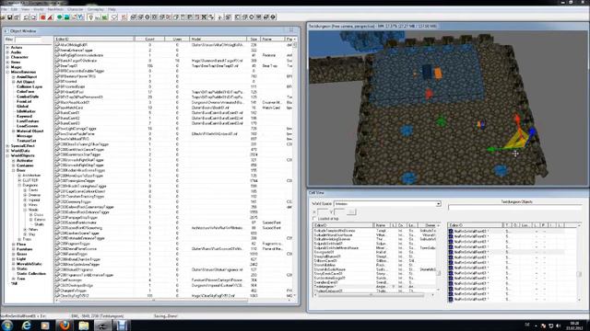The image size is (590, 331).
Task: Sort by Editor ID column in Object Window
Action: coord(94,39)
